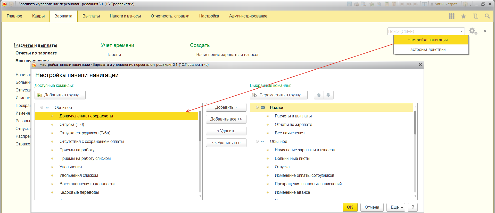Move the selected command down with the arrow

coord(328,95)
